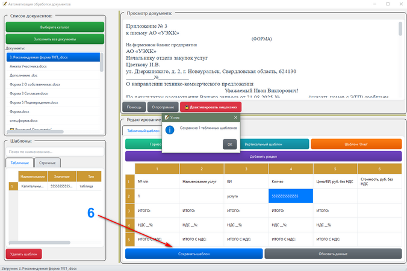This screenshot has width=407, height=271.
Task: Open the Табличный шаблон editing tab
Action: [x=143, y=131]
